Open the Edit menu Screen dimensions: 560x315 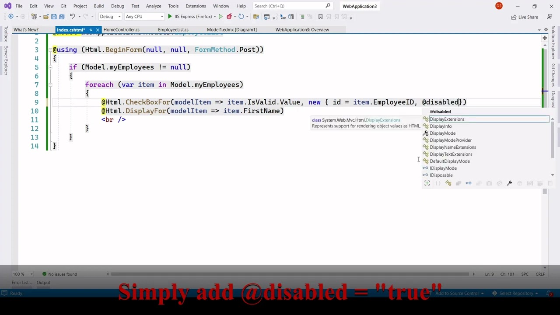(33, 6)
